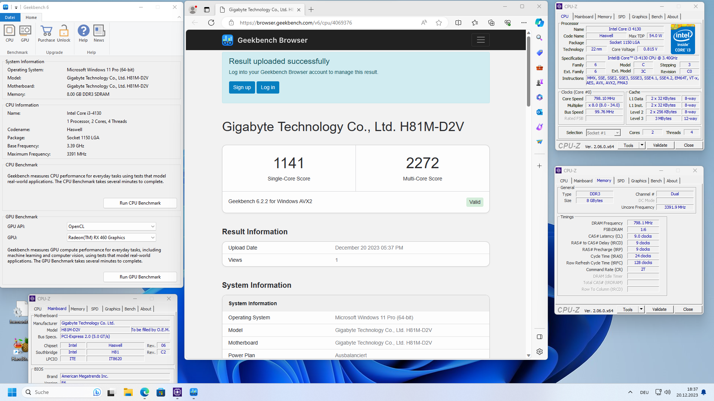This screenshot has height=401, width=714.
Task: Open the Help icon in Geekbench ribbon
Action: pyautogui.click(x=83, y=33)
